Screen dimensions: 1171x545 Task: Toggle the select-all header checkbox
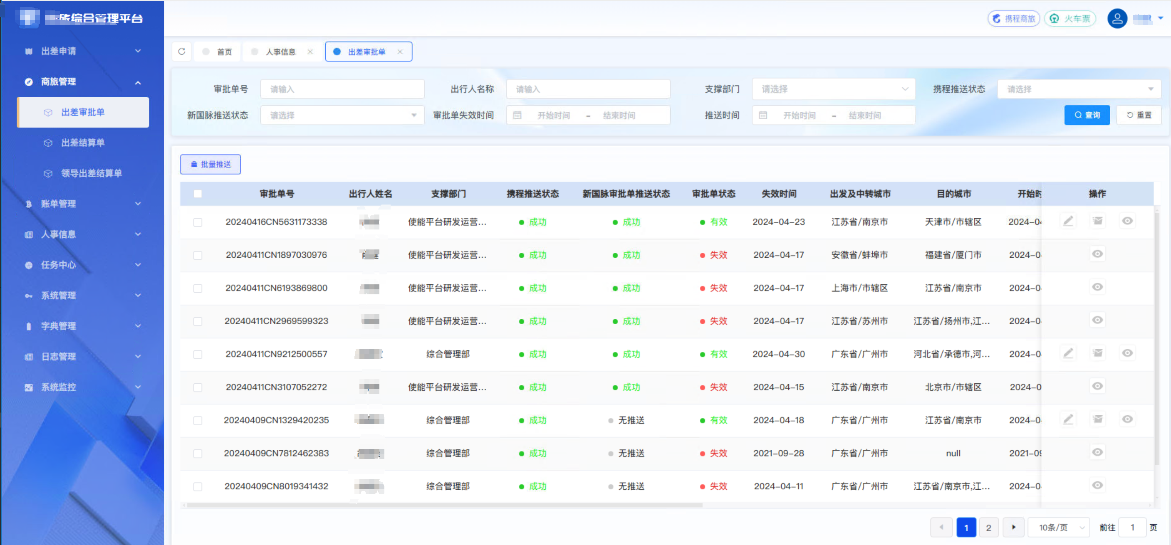coord(198,194)
